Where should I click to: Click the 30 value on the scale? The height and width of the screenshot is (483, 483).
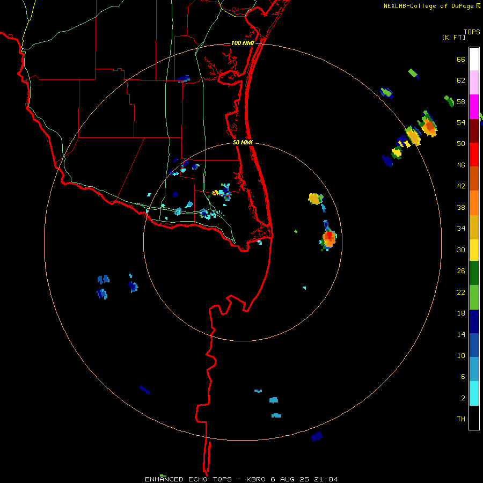click(461, 250)
